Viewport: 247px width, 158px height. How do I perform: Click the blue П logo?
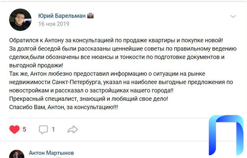click(226, 135)
